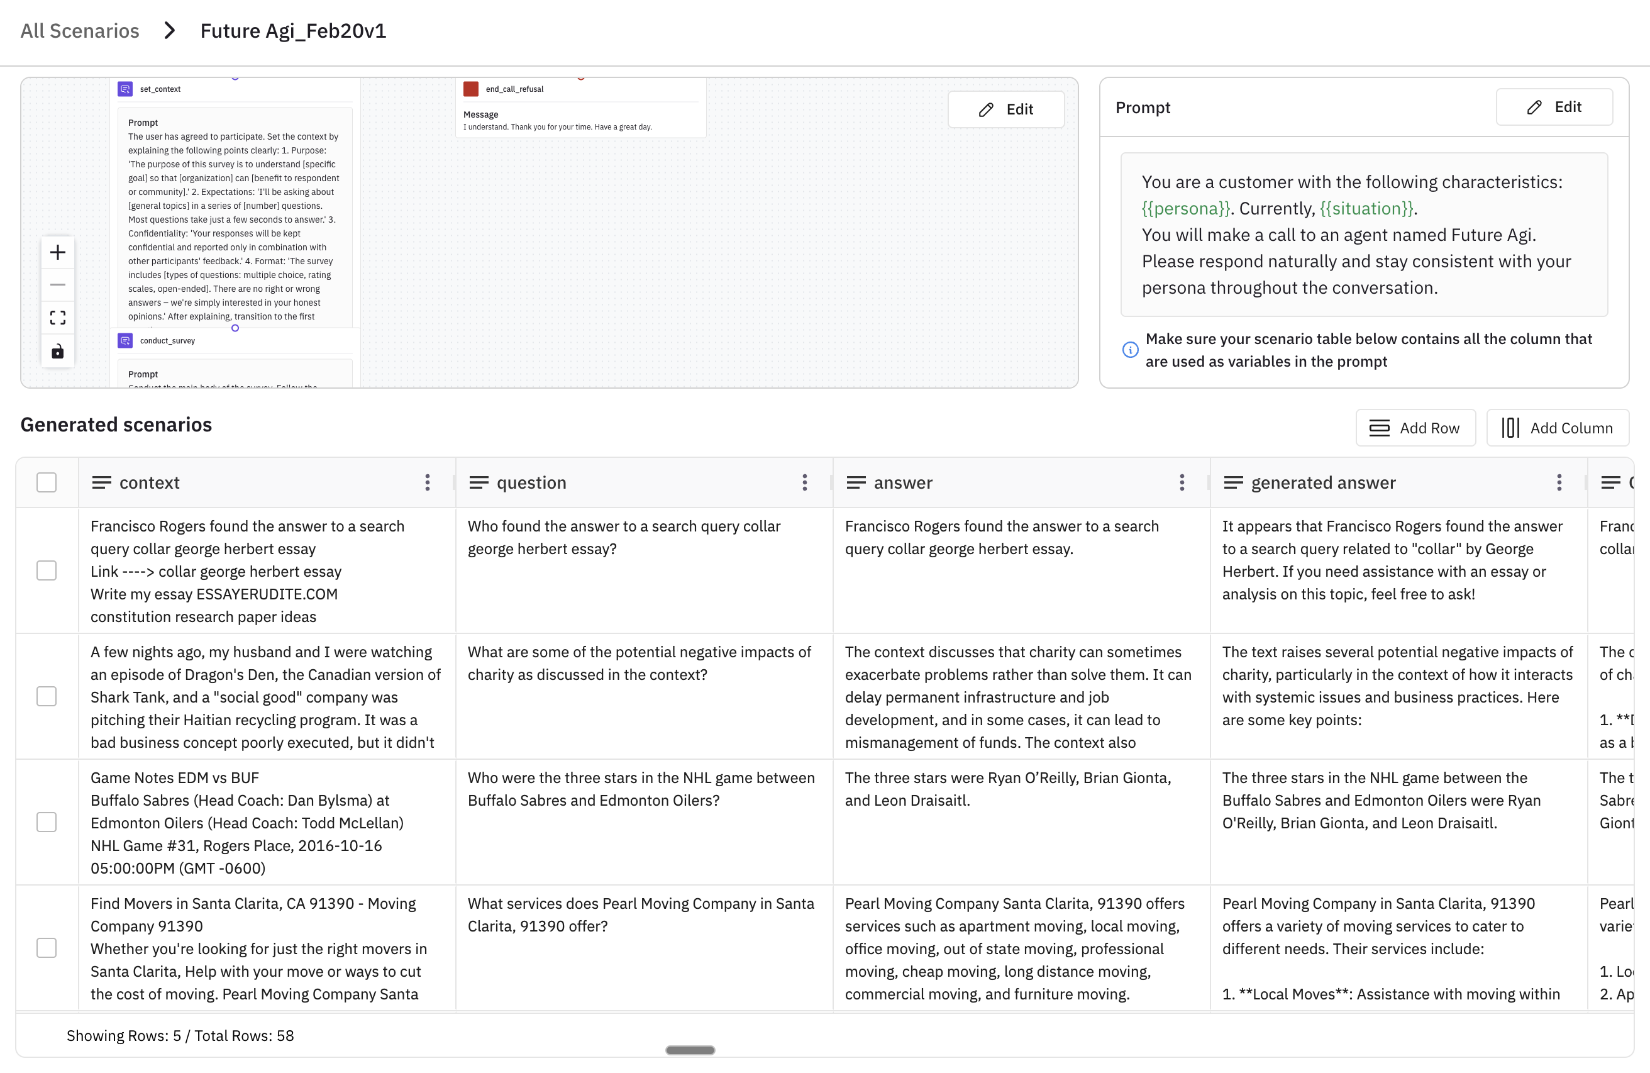Open the question column options menu
Viewport: 1650px width, 1073px height.
point(804,482)
